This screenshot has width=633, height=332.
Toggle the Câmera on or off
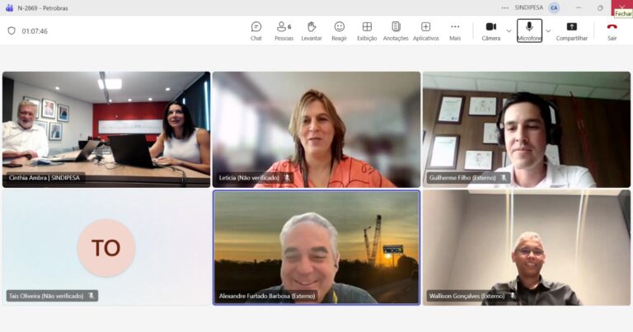(491, 30)
